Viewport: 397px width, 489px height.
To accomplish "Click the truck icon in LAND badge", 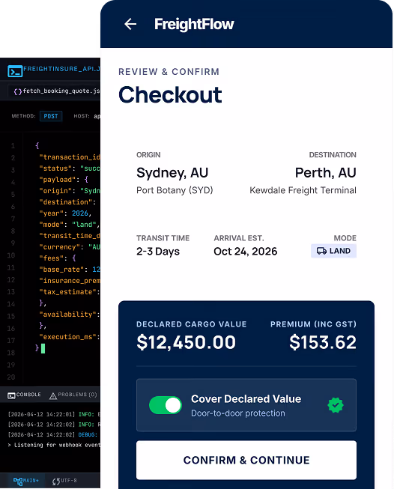I will [x=321, y=251].
